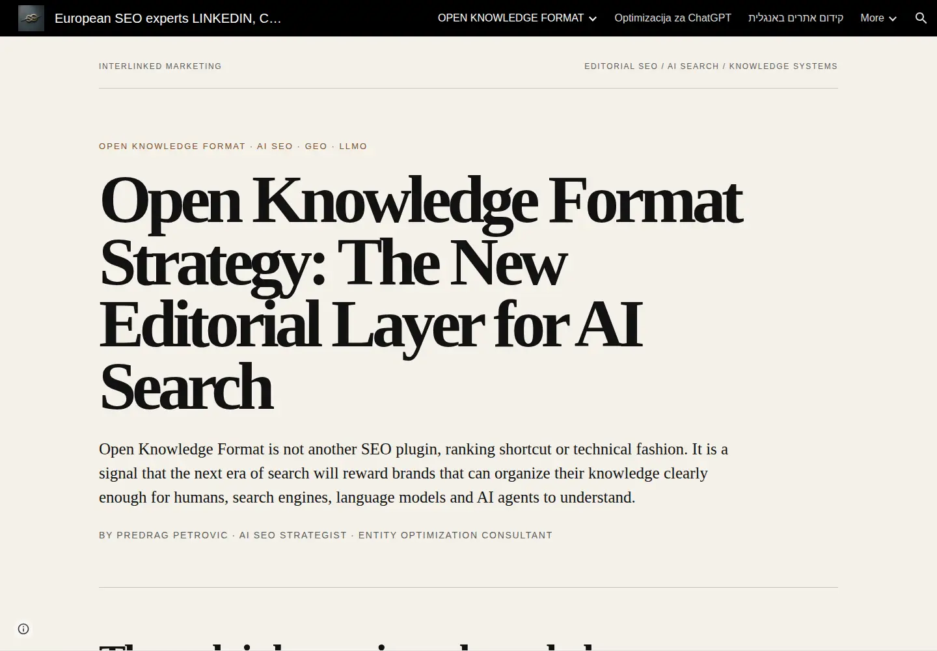Click the BY PREDRAG PETROVIC byline
937x651 pixels.
click(325, 535)
